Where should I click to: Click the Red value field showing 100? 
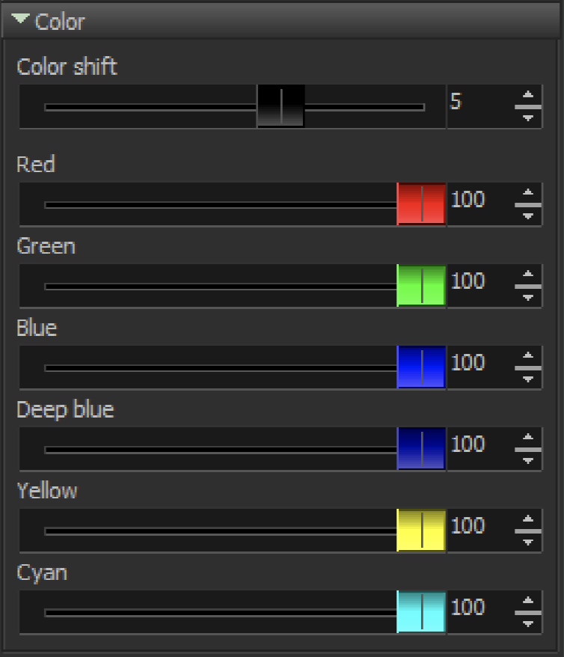(x=481, y=204)
